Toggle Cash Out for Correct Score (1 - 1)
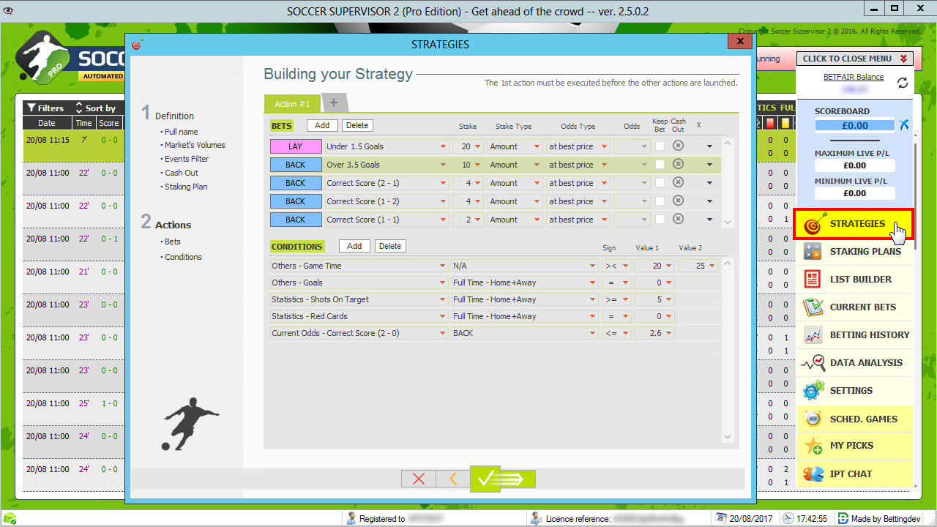The height and width of the screenshot is (527, 937). (x=678, y=219)
